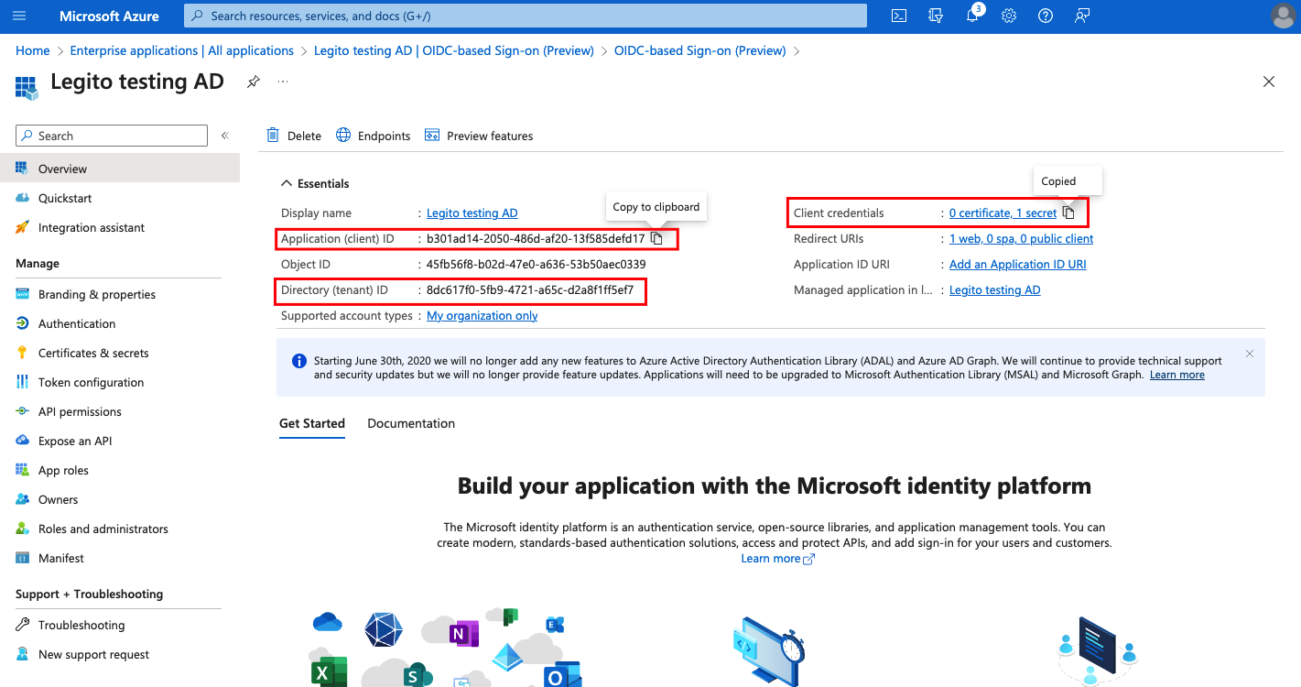Collapse the left sidebar menu
This screenshot has width=1301, height=687.
pyautogui.click(x=224, y=136)
